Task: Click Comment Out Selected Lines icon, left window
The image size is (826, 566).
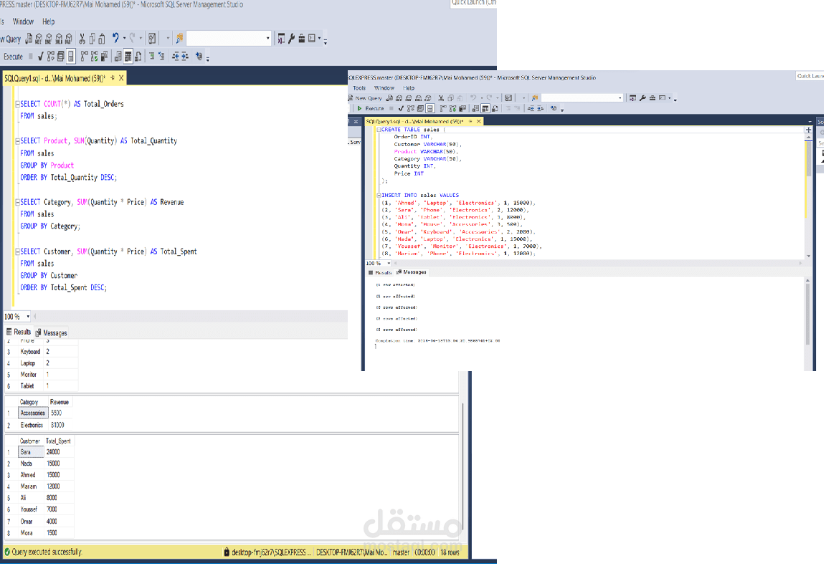Action: point(152,57)
